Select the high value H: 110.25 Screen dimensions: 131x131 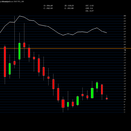(69, 6)
